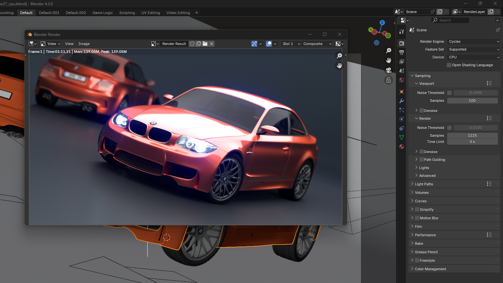Add a new workspace with plus button
Image resolution: width=503 pixels, height=283 pixels.
[x=197, y=13]
